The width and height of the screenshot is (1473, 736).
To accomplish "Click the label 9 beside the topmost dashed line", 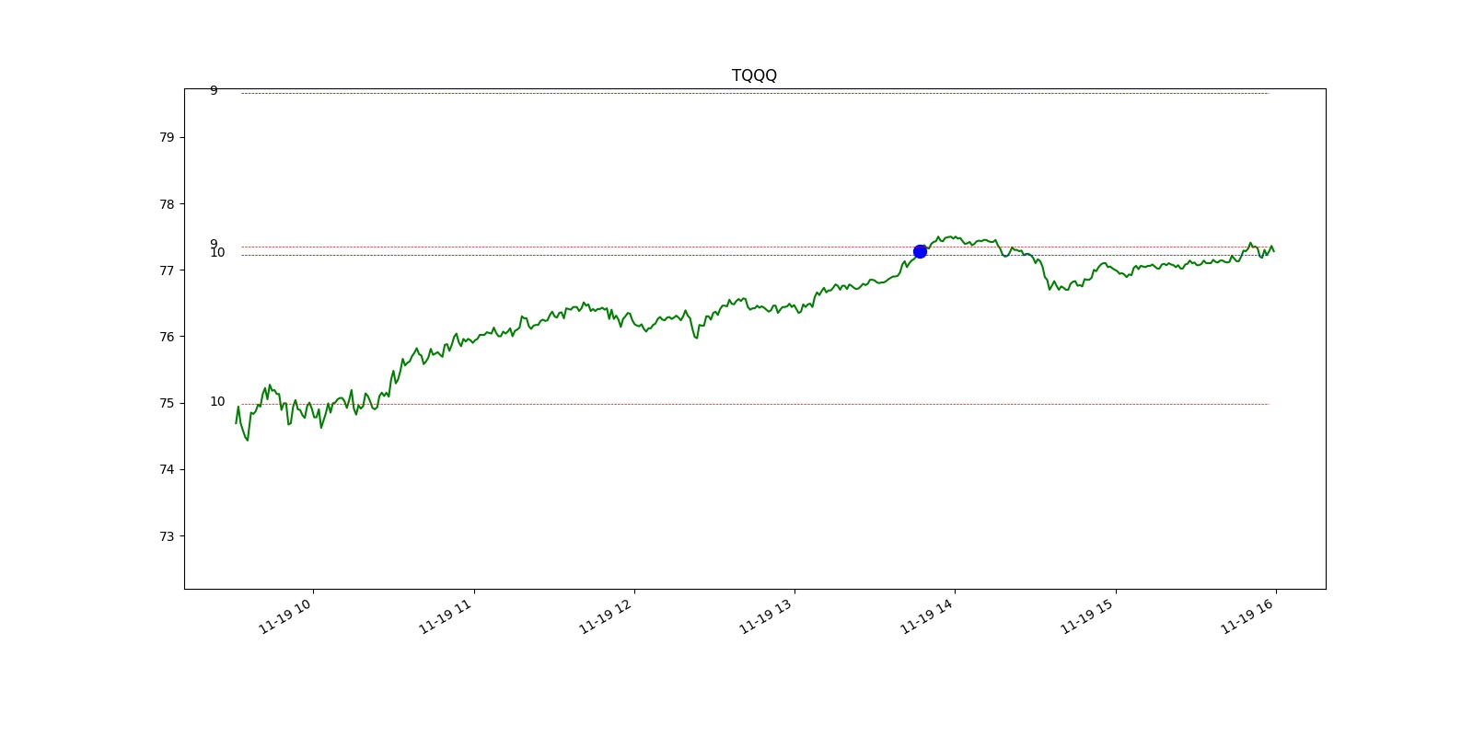I will [x=214, y=90].
